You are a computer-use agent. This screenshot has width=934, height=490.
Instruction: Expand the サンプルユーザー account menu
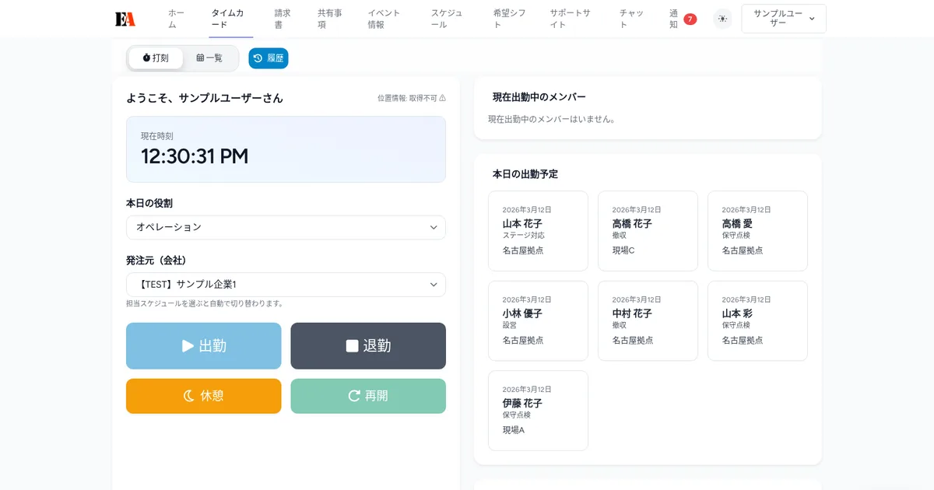click(x=783, y=19)
